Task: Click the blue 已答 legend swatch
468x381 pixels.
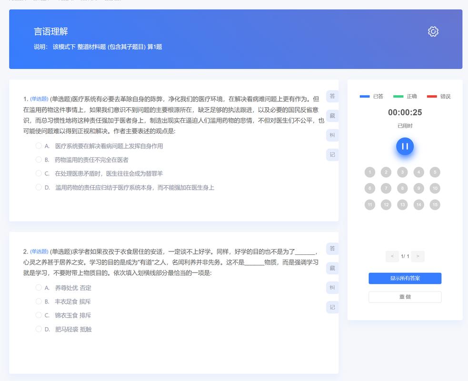Action: 364,97
